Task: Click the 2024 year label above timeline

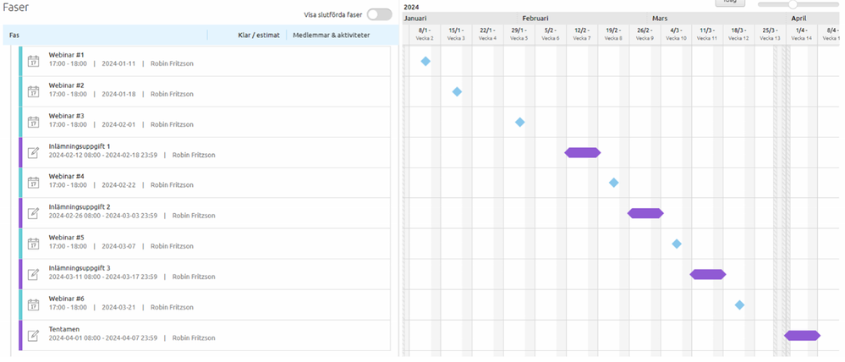Action: (x=411, y=7)
